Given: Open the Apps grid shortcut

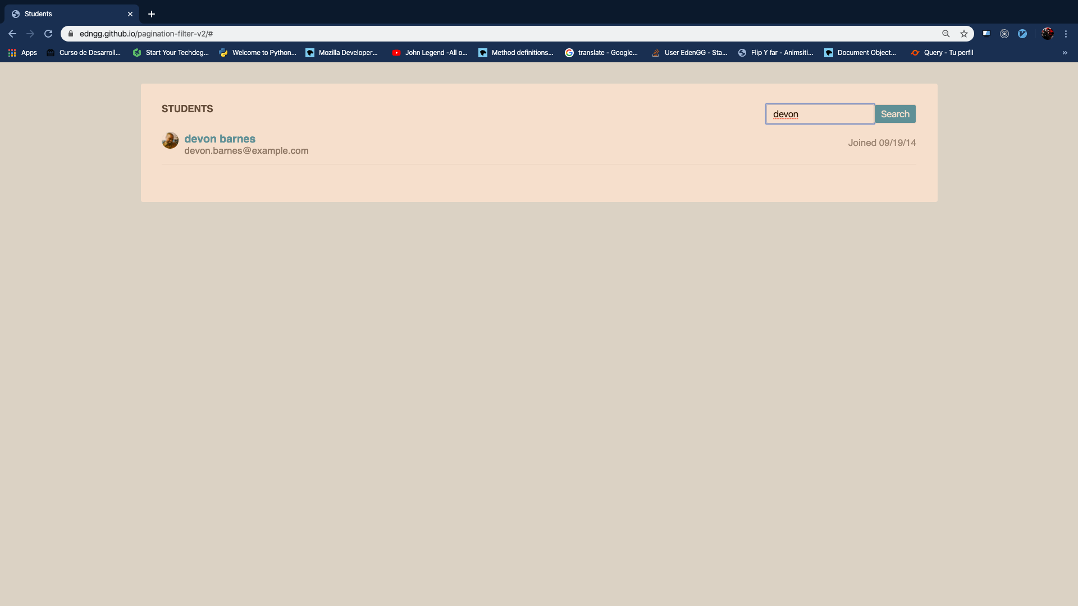Looking at the screenshot, I should click(22, 53).
